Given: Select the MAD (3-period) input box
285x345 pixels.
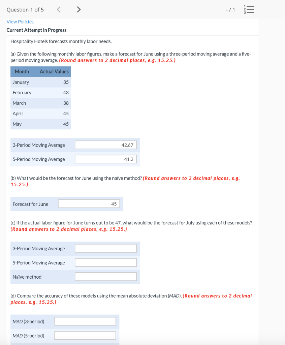Looking at the screenshot, I should click(85, 321).
